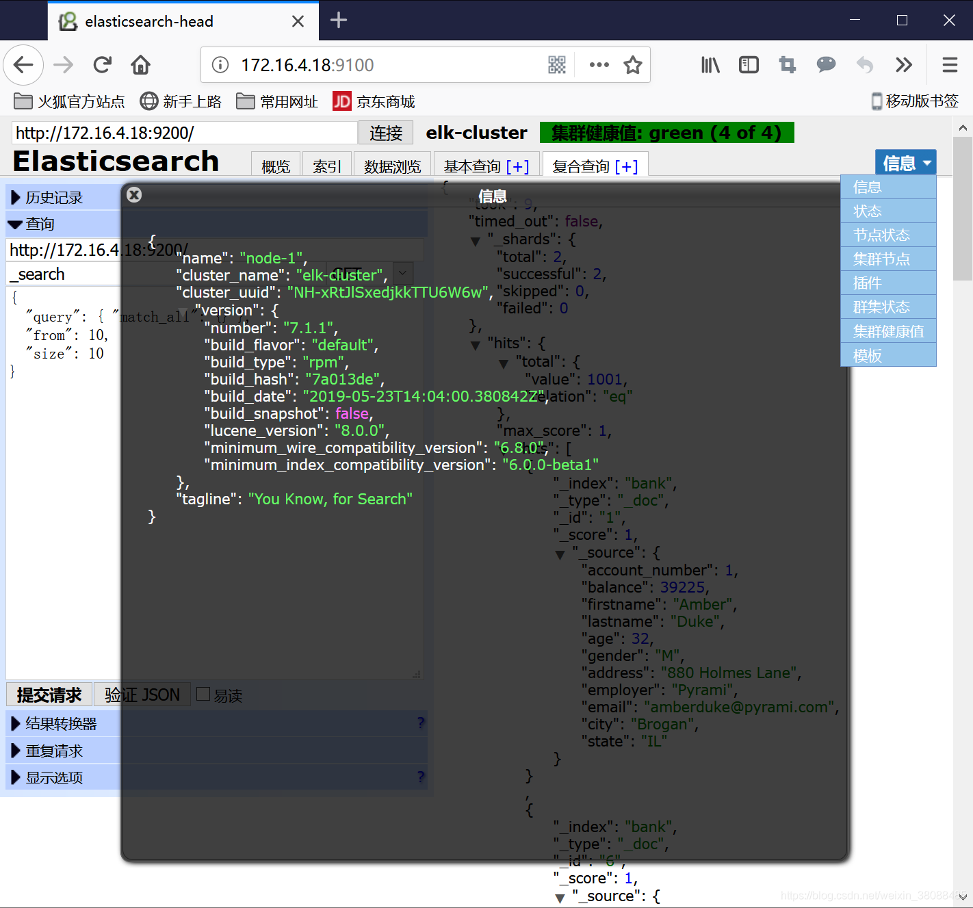Image resolution: width=973 pixels, height=908 pixels.
Task: Open the 京东商城 bookmark
Action: [374, 101]
